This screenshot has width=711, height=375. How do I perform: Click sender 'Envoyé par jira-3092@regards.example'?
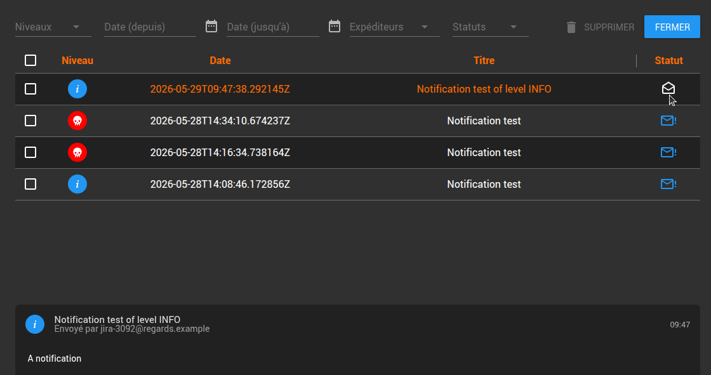click(x=132, y=329)
